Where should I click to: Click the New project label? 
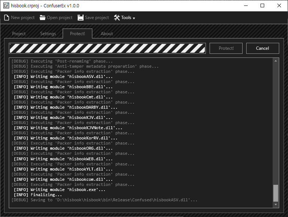[23, 18]
